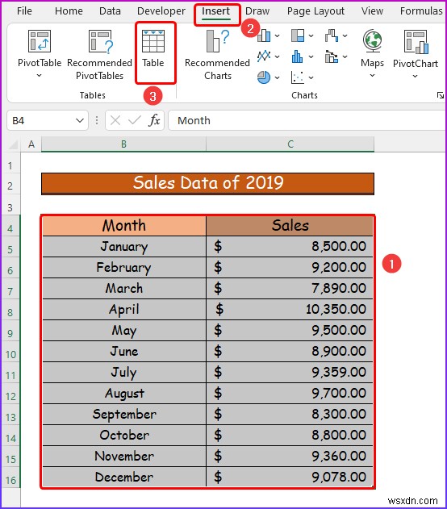Expand the hierarchy chart dropdown arrow
The image size is (447, 509).
click(311, 35)
